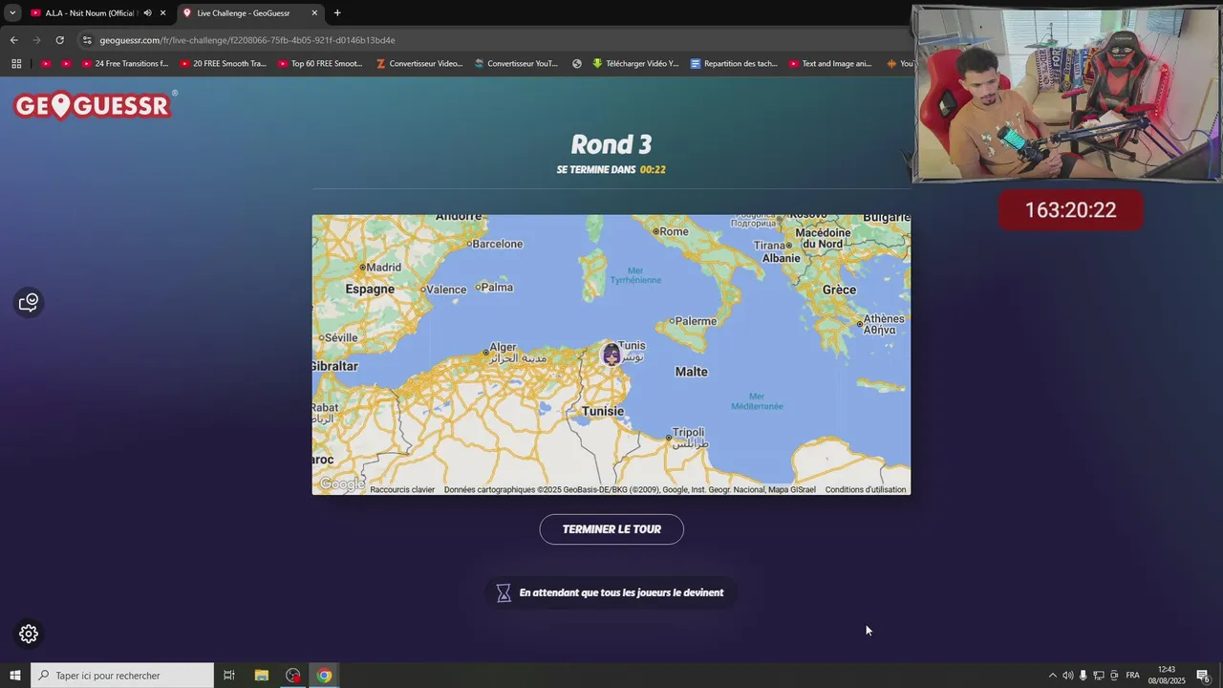Open the volume speaker icon in system tray

[1068, 676]
